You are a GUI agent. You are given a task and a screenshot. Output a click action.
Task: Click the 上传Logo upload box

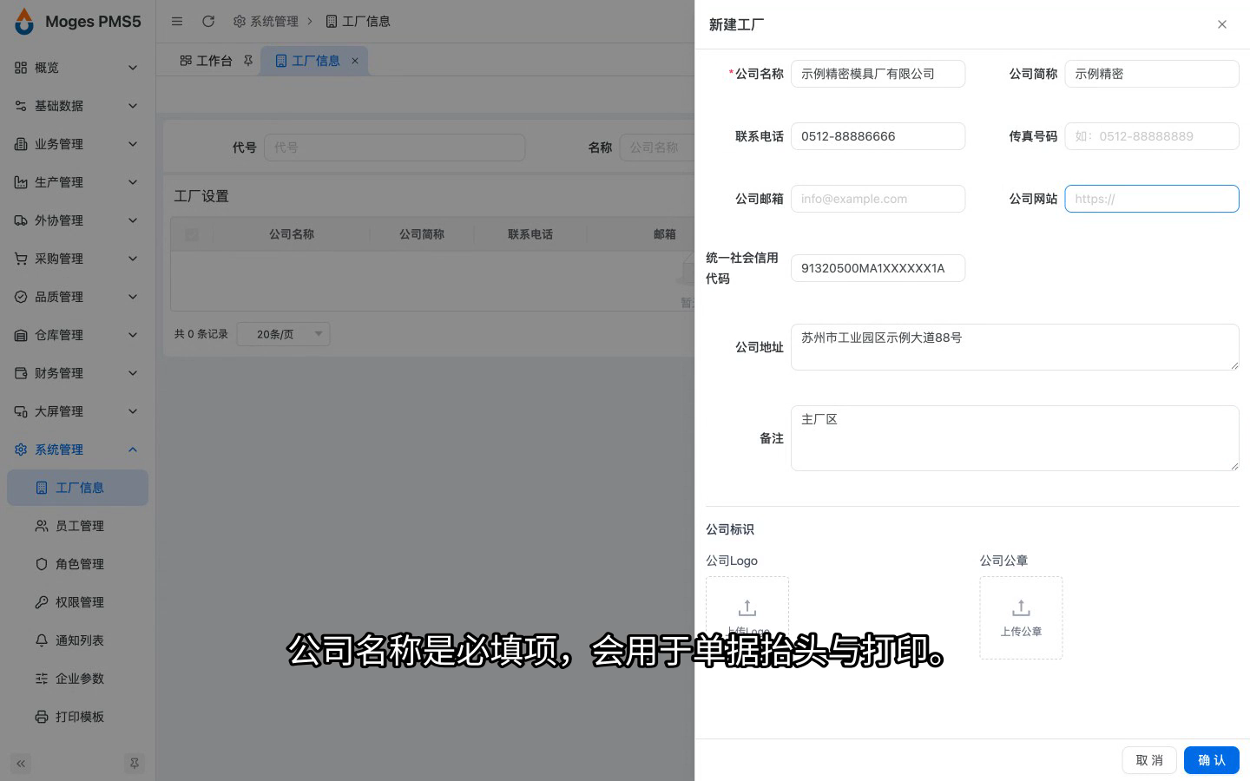click(747, 618)
